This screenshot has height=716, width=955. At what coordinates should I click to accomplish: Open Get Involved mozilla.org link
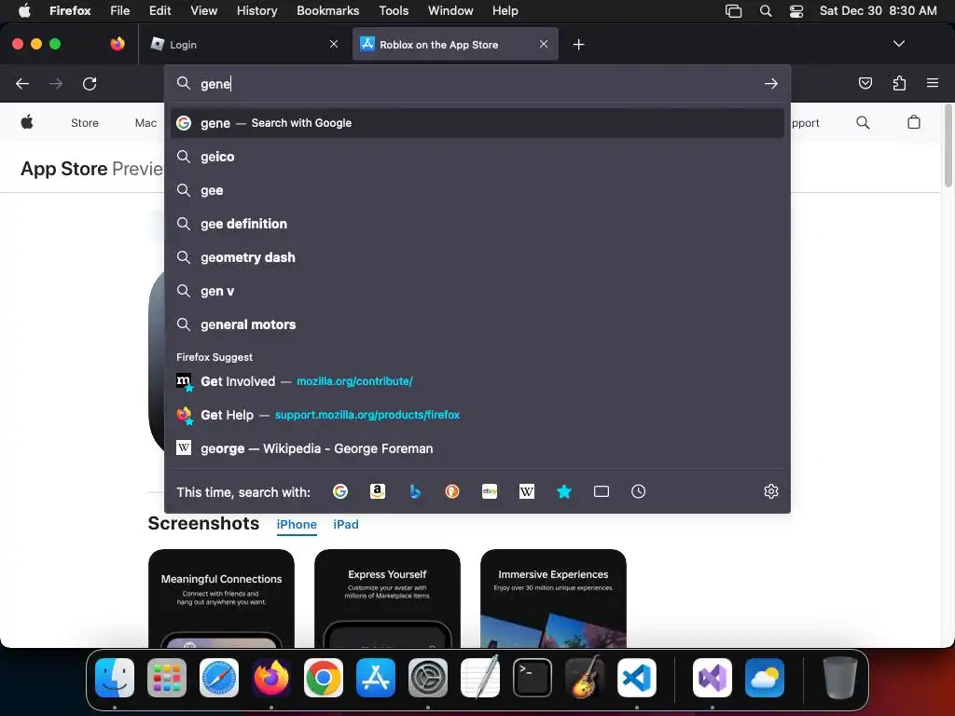477,381
